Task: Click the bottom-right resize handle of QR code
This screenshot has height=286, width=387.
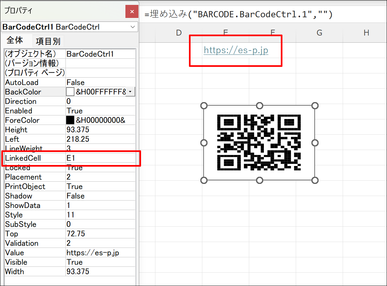Action: (315, 180)
